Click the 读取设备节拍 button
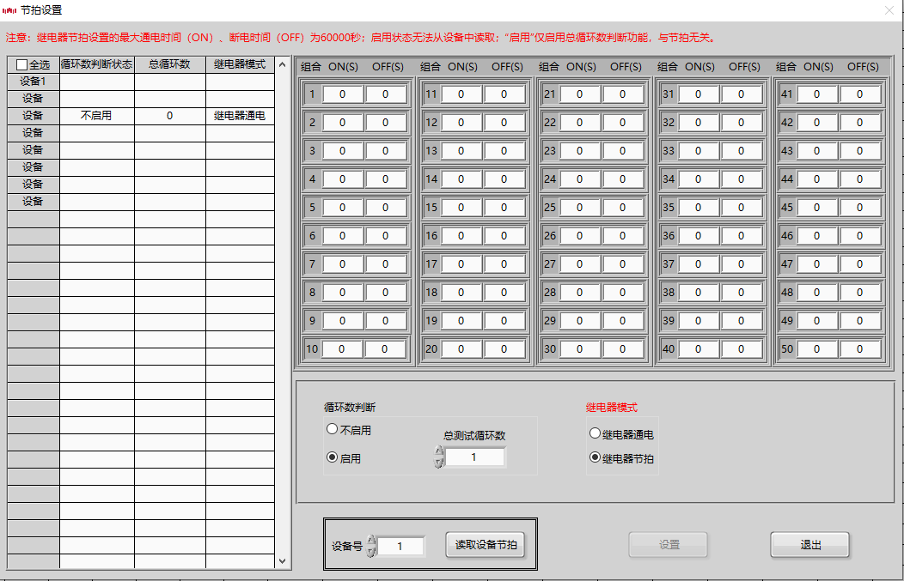The width and height of the screenshot is (904, 581). tap(486, 544)
